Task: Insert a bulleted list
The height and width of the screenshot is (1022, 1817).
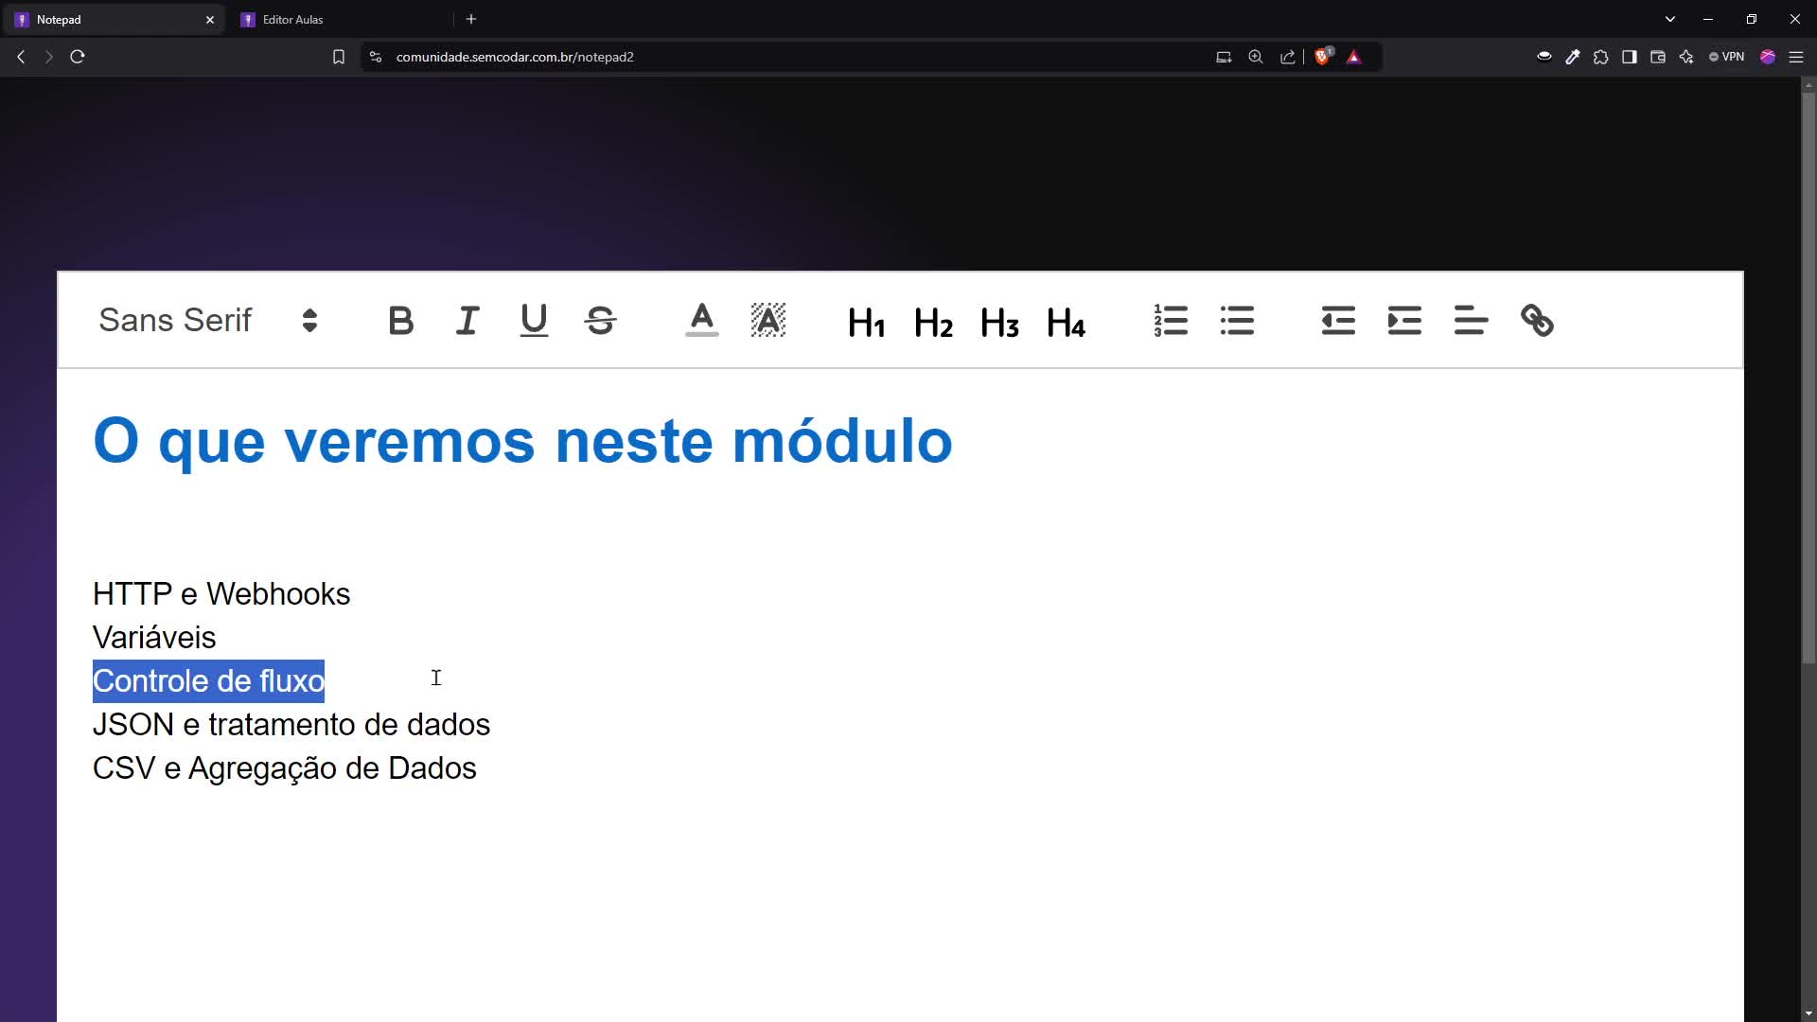Action: click(1237, 321)
